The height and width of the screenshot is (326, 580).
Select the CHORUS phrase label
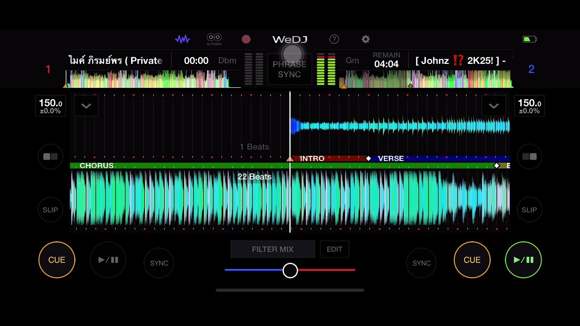pos(97,166)
